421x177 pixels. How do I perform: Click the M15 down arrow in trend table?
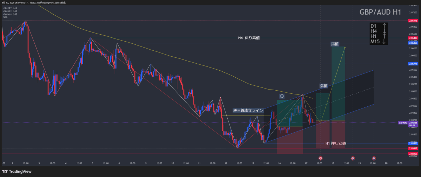click(x=385, y=42)
